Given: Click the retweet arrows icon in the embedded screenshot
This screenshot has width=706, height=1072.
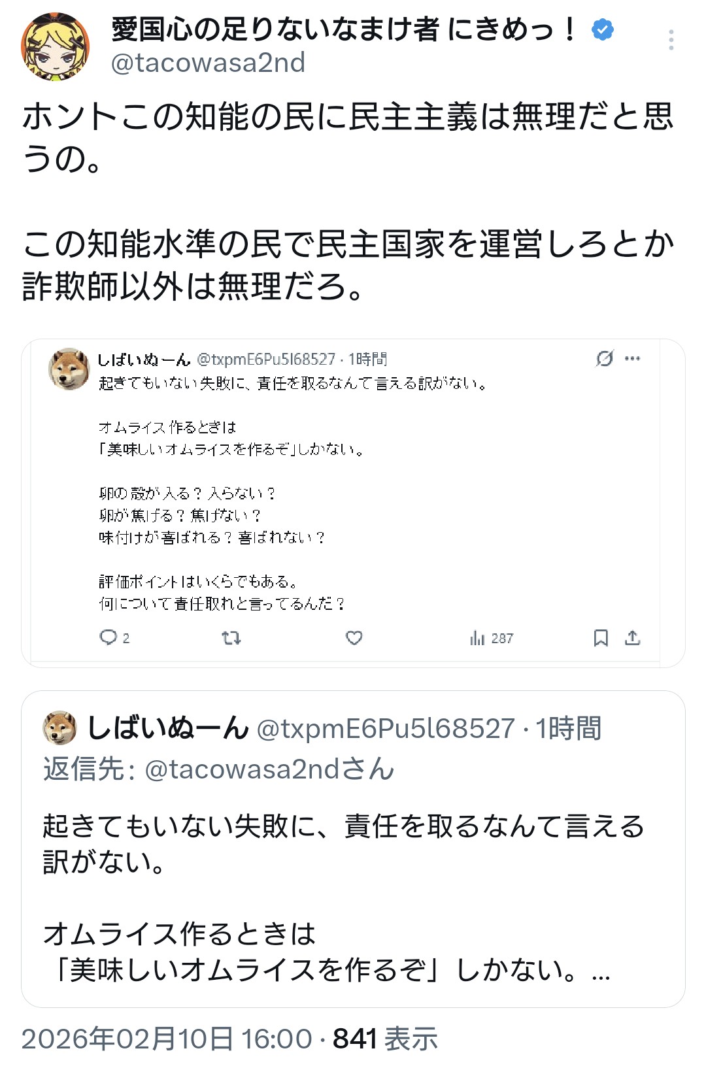Looking at the screenshot, I should pos(231,637).
